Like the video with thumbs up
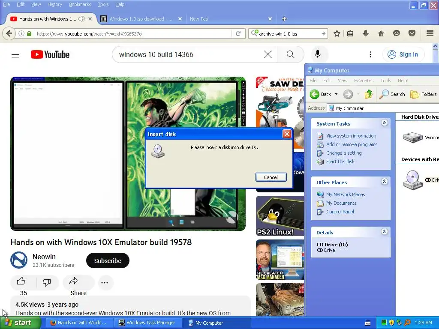The height and width of the screenshot is (329, 439). [x=21, y=281]
